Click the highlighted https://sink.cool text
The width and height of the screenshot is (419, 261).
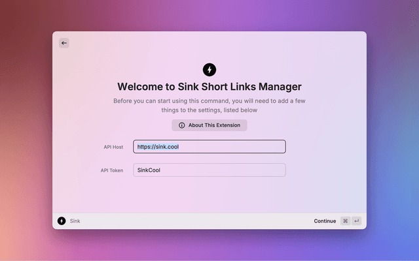click(158, 147)
